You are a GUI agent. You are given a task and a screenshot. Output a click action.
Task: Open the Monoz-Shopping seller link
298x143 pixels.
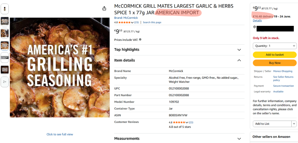coord(283,71)
